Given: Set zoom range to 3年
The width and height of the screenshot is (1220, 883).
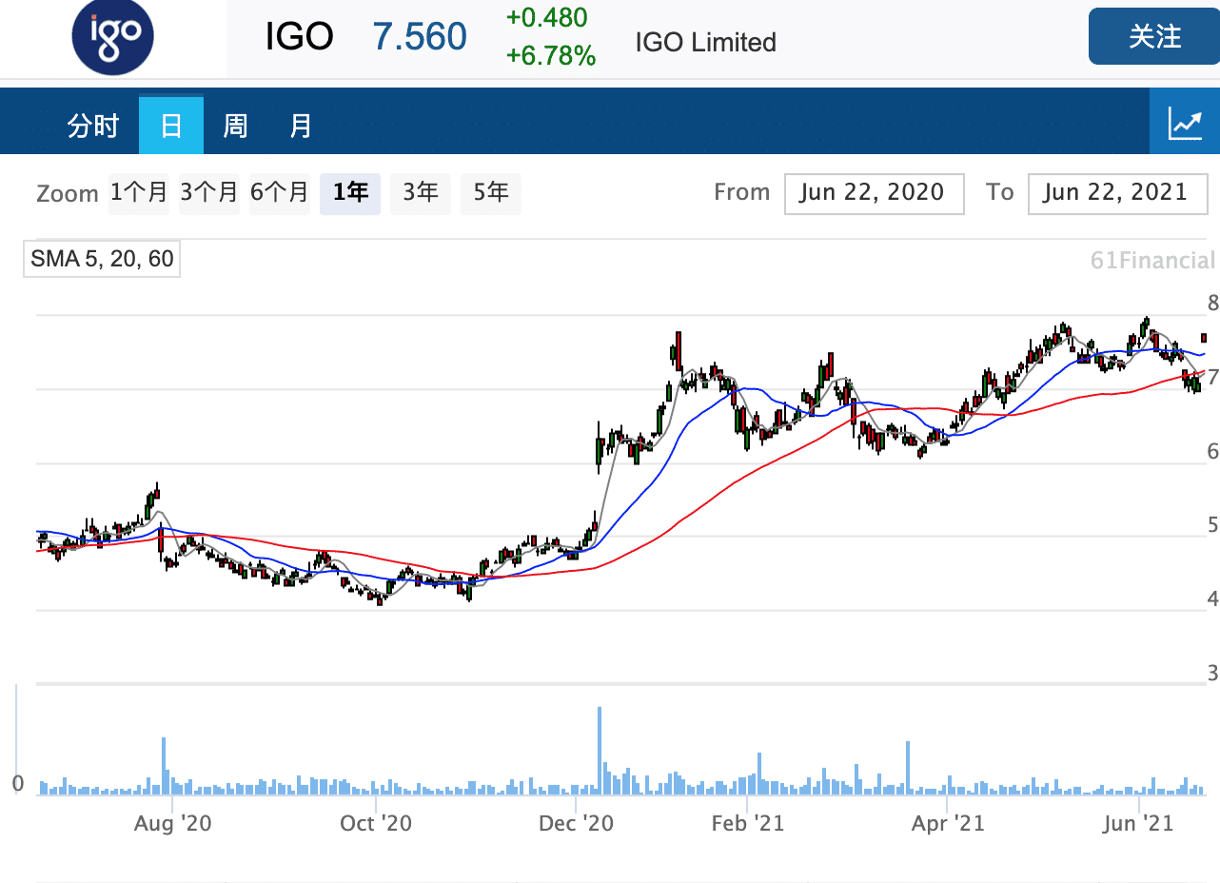Looking at the screenshot, I should click(421, 193).
